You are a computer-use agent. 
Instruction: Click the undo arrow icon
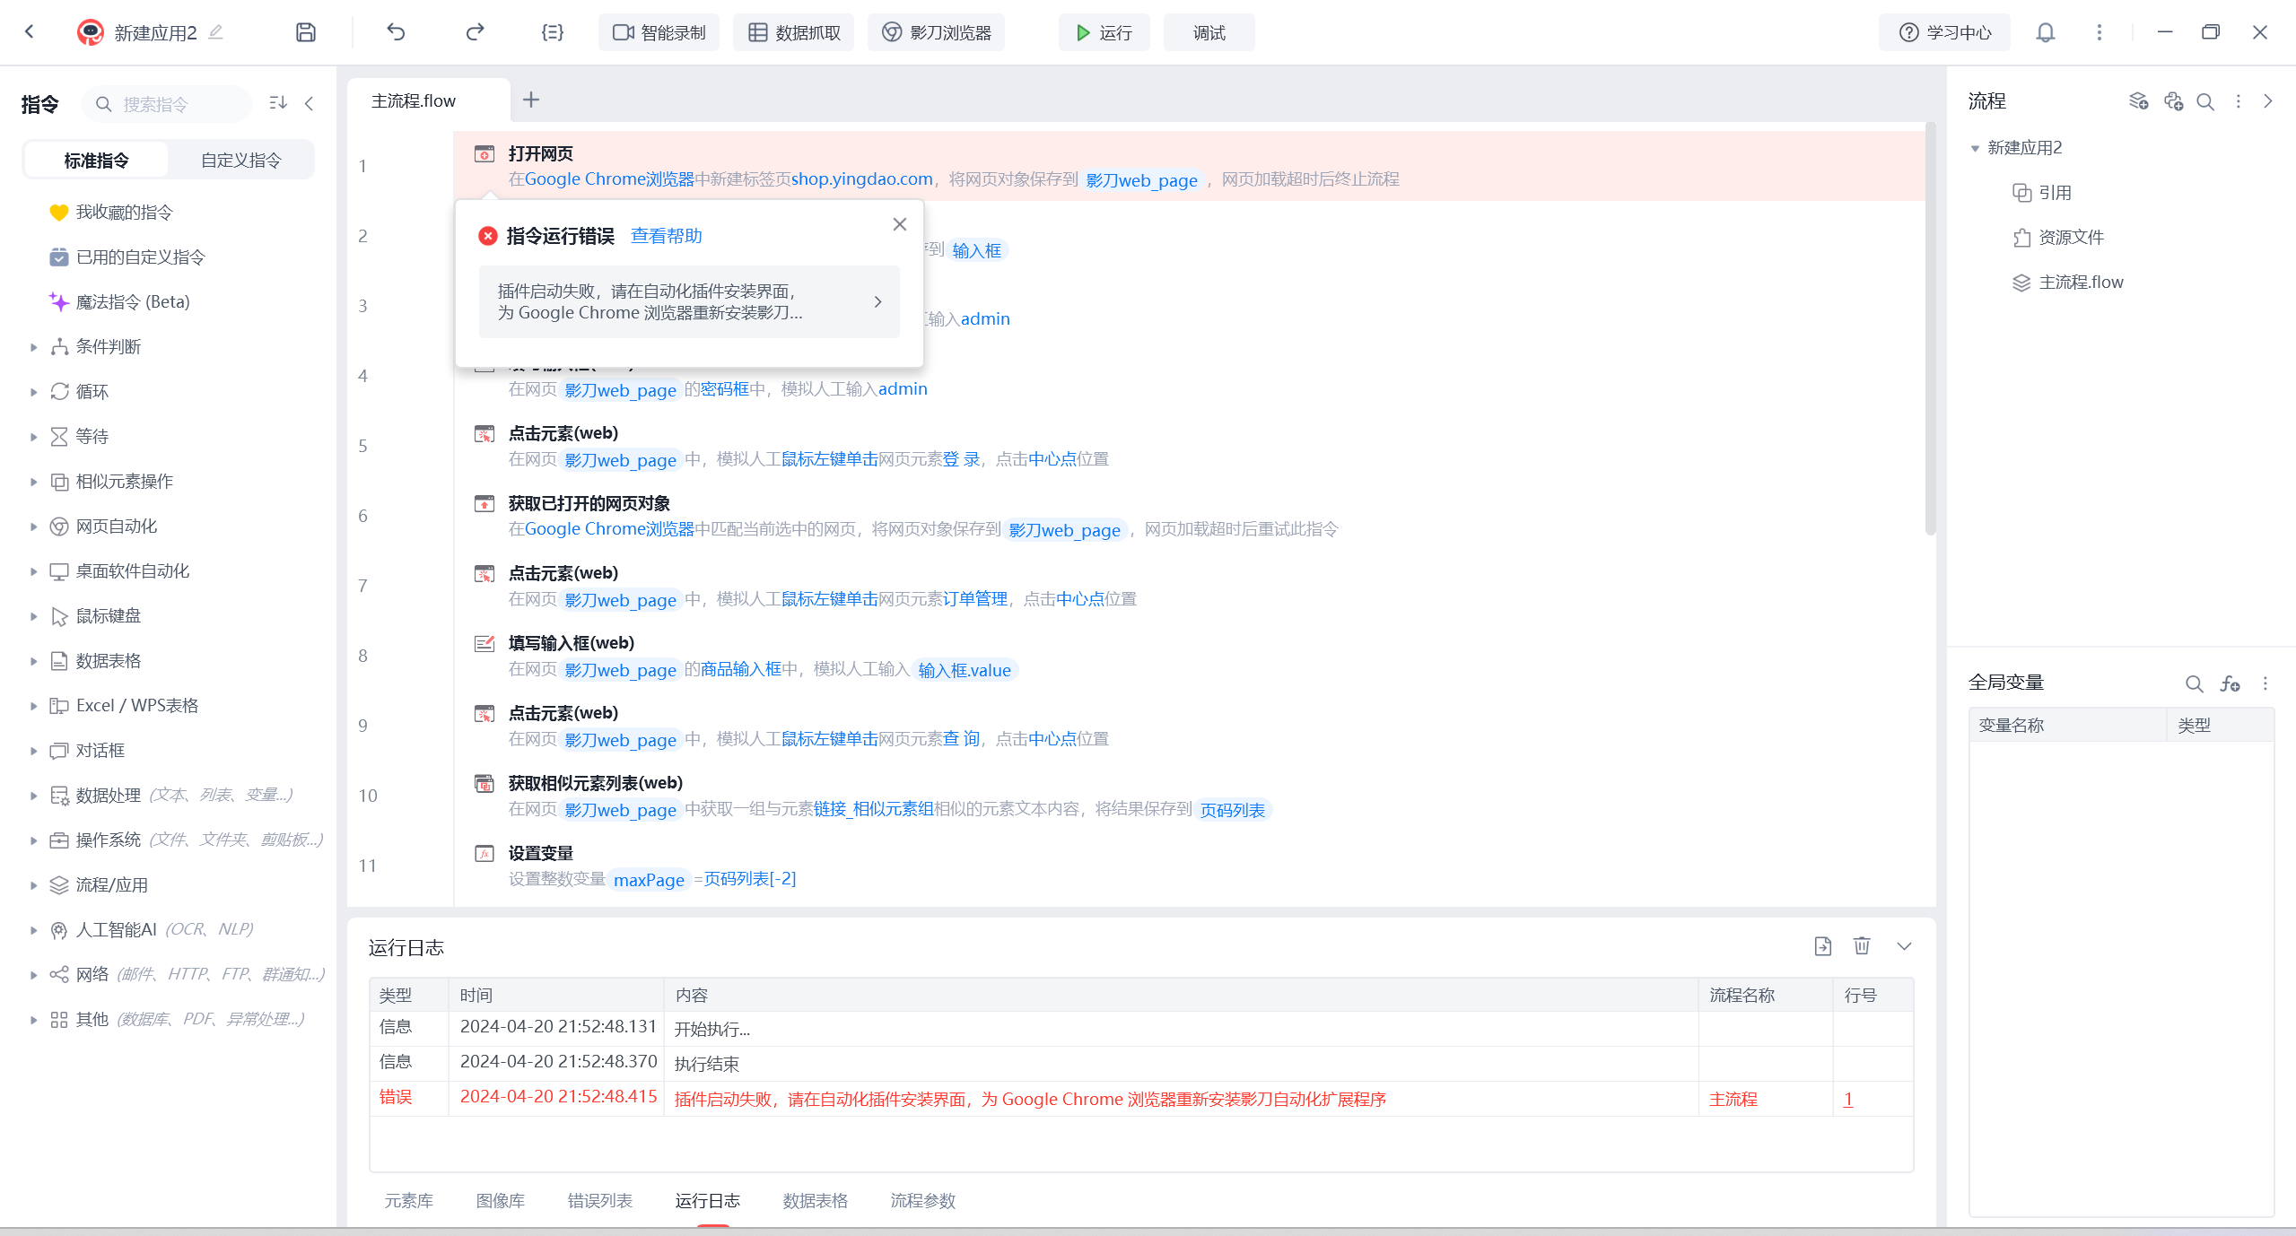(396, 32)
